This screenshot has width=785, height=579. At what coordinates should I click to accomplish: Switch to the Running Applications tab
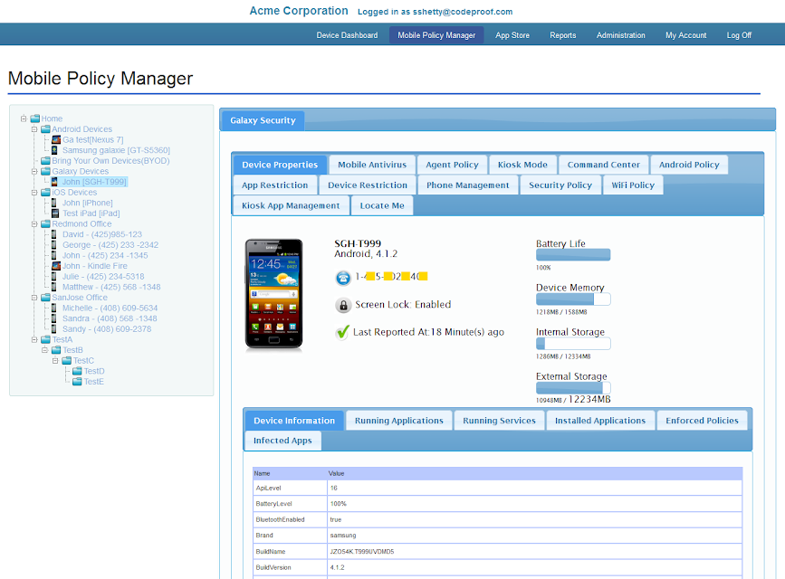399,421
